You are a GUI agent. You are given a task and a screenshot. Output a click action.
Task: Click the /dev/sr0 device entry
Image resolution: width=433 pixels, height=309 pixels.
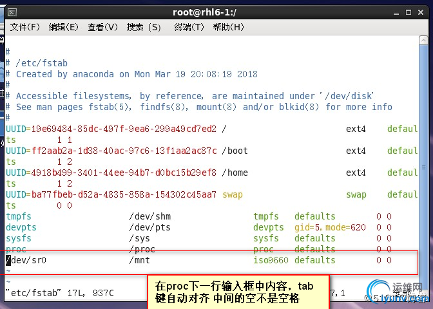pos(26,260)
